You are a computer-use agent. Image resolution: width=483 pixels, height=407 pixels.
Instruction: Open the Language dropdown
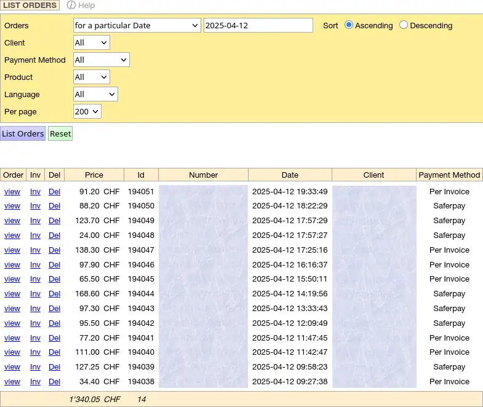click(95, 94)
